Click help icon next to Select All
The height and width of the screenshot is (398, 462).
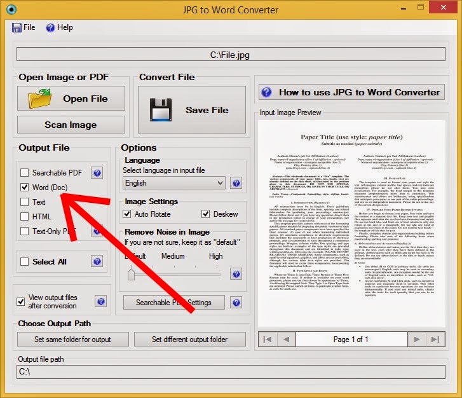click(97, 261)
